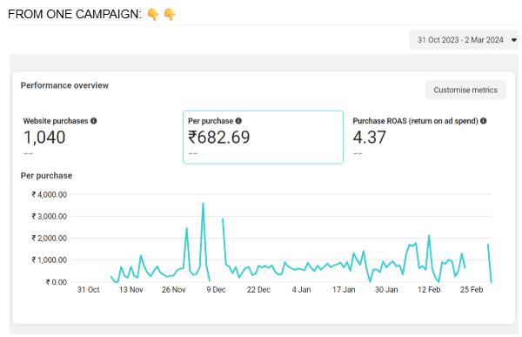Click the 31 Oct x-axis date label
The width and height of the screenshot is (522, 337).
(88, 290)
